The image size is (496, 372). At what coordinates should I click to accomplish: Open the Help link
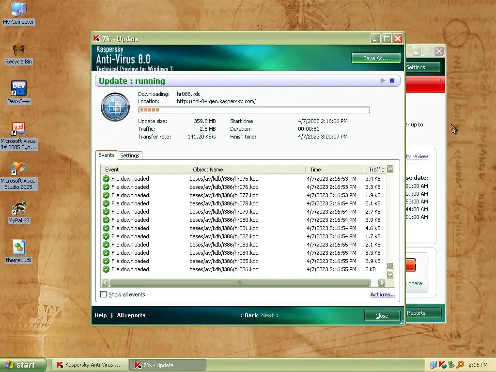click(101, 315)
